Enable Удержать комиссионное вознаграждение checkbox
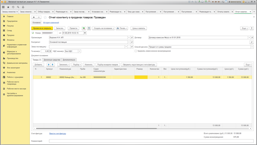Viewport: 257px width, 145px height. (x=136, y=51)
